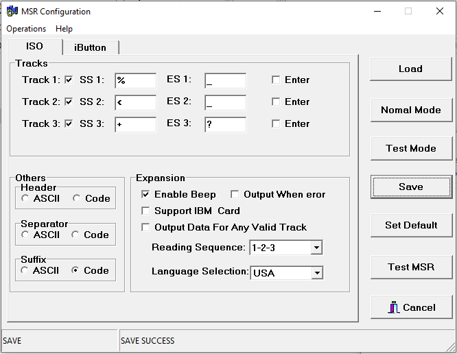This screenshot has height=354, width=457.
Task: Click the ES 3 input field
Action: [225, 124]
